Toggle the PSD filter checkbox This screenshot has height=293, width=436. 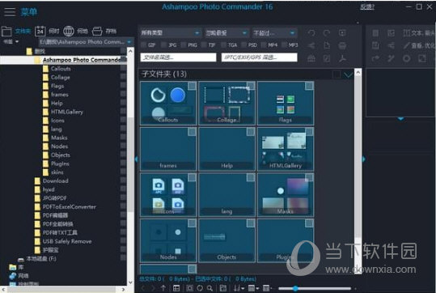[x=243, y=45]
